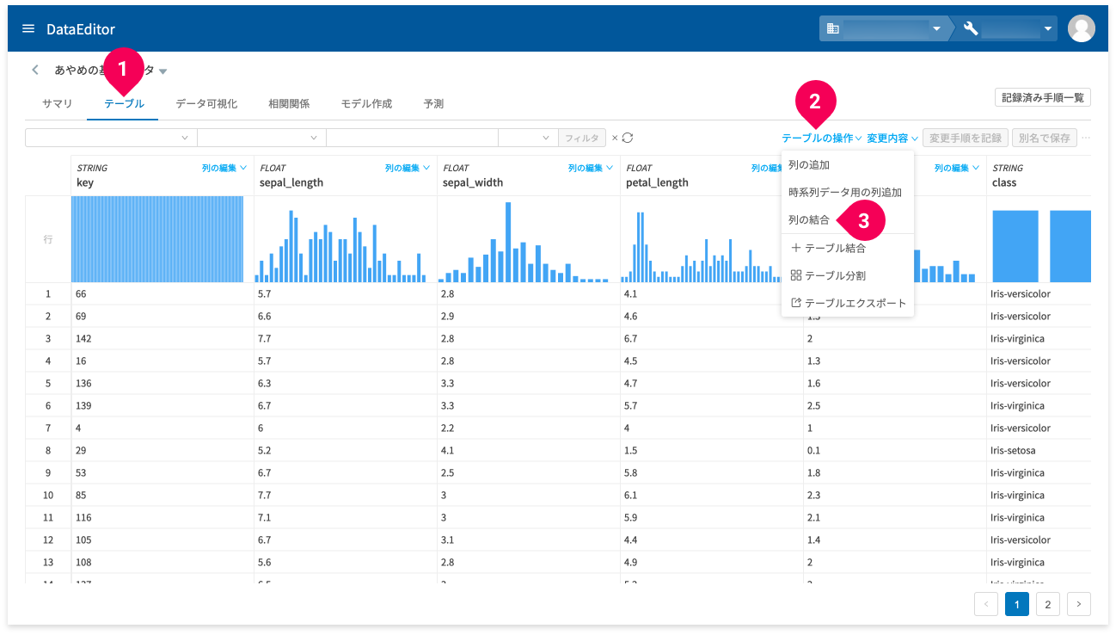
Task: Select the テーブル tab
Action: pyautogui.click(x=124, y=103)
